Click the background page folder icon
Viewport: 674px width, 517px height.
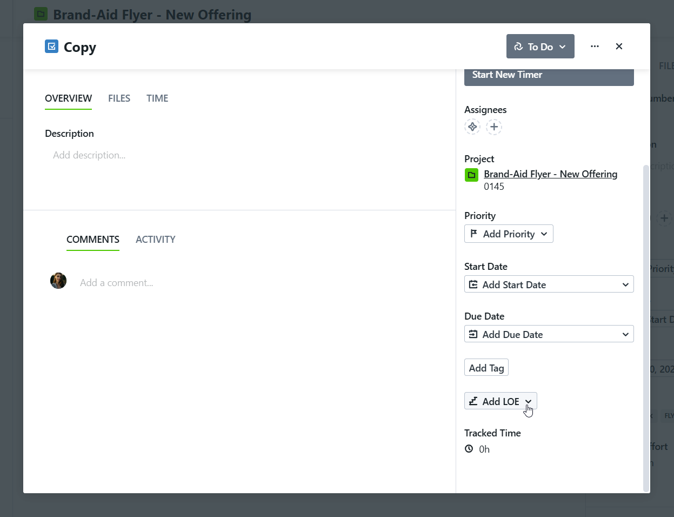[x=41, y=14]
